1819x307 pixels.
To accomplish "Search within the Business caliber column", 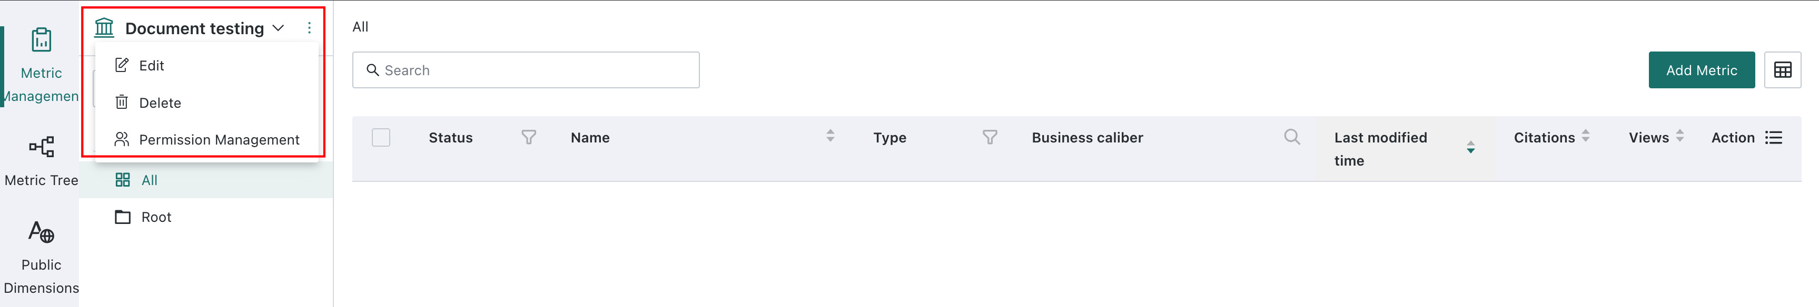I will [1291, 137].
